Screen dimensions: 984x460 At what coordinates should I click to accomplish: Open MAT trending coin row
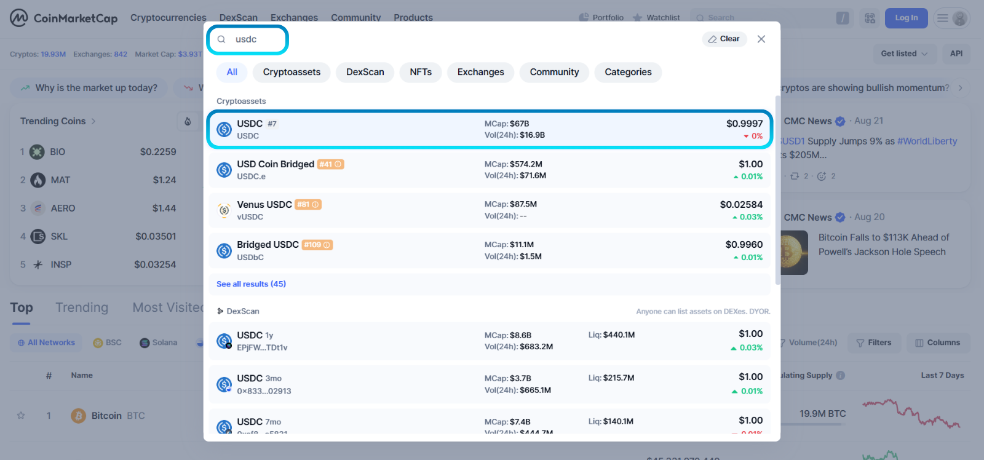tap(98, 180)
